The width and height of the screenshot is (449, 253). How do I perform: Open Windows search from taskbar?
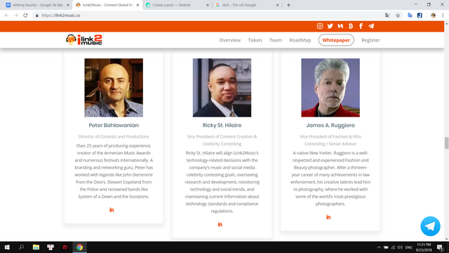point(21,247)
